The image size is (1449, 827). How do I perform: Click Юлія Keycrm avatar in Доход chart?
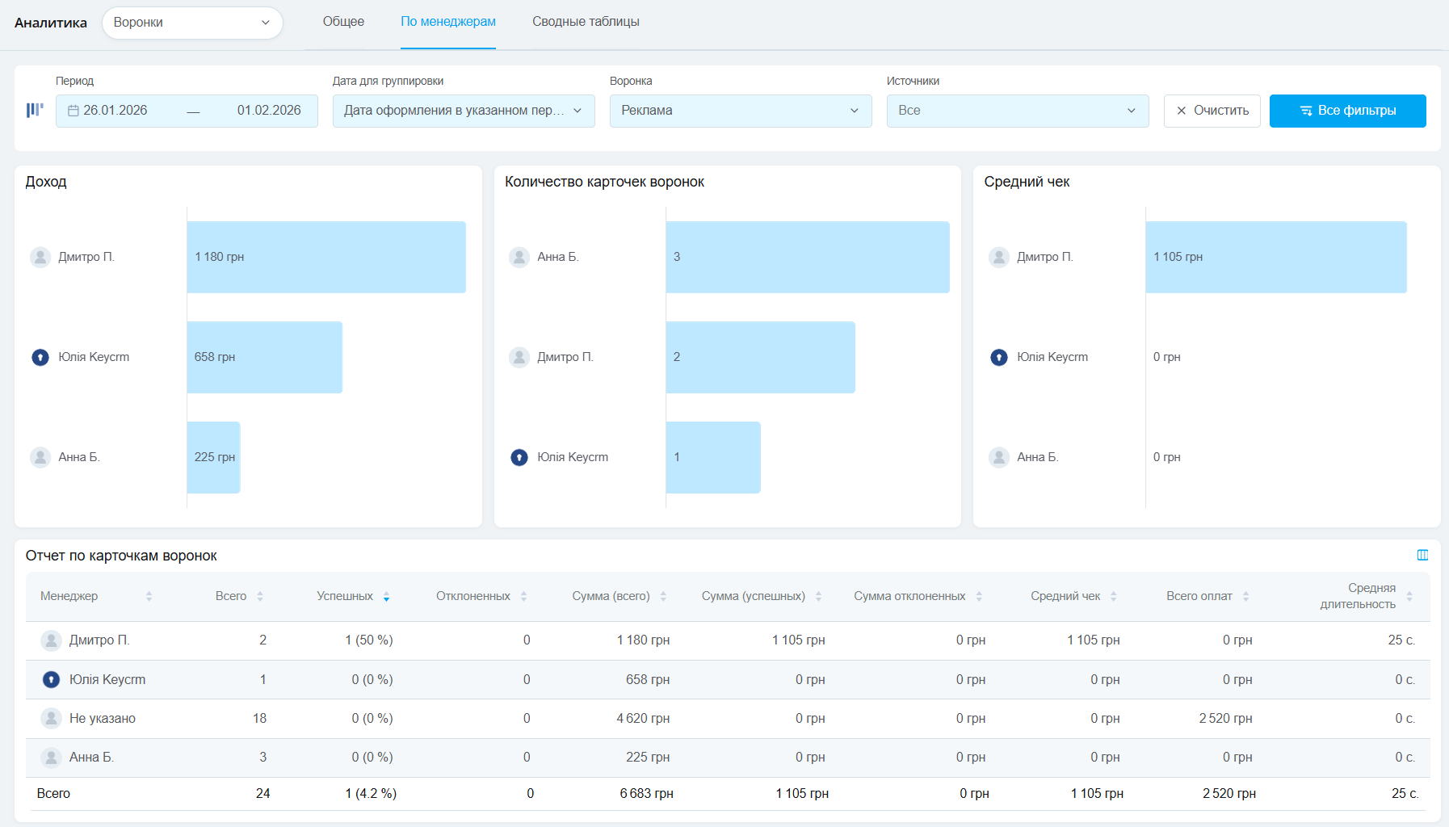coord(40,357)
